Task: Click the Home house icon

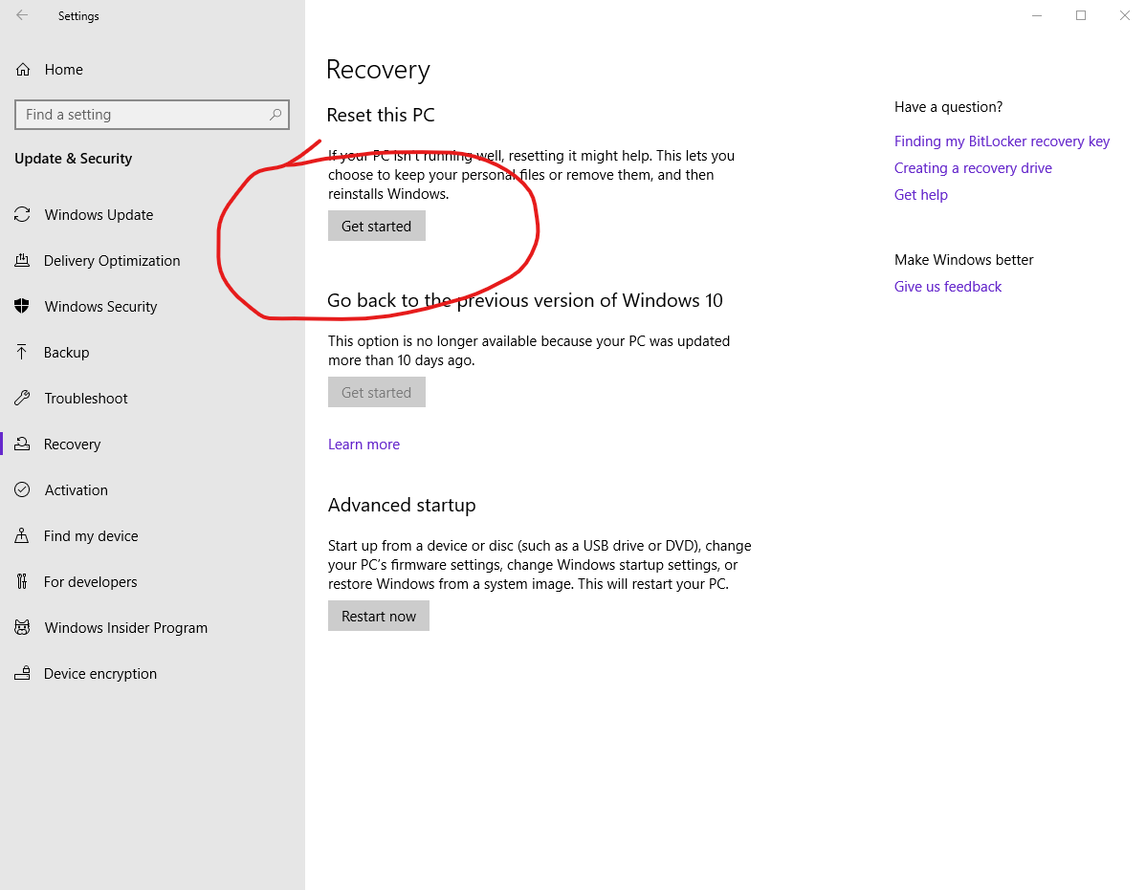Action: tap(23, 70)
